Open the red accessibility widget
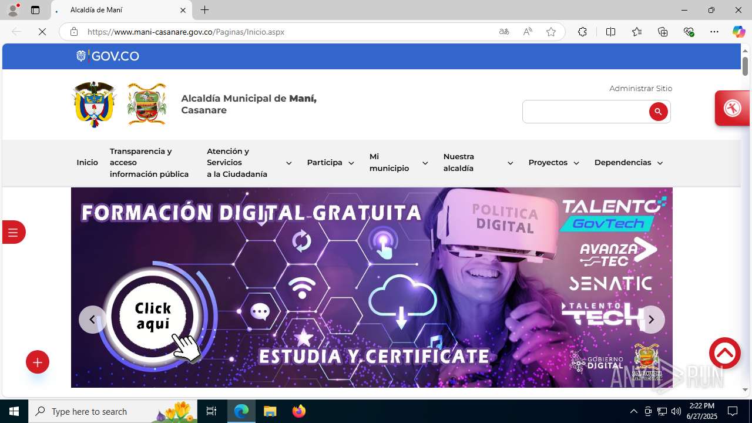The image size is (752, 423). [732, 108]
